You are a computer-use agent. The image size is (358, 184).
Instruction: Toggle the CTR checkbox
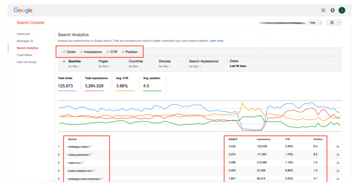pyautogui.click(x=108, y=52)
